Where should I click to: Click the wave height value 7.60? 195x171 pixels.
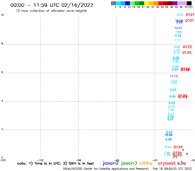tap(178, 32)
